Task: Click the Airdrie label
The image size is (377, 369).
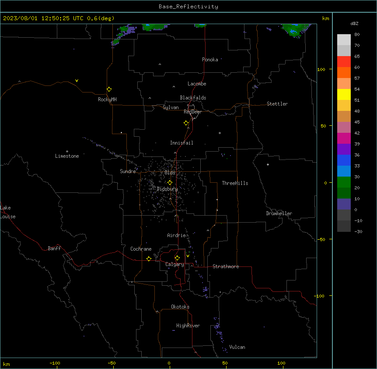Action: pos(177,235)
